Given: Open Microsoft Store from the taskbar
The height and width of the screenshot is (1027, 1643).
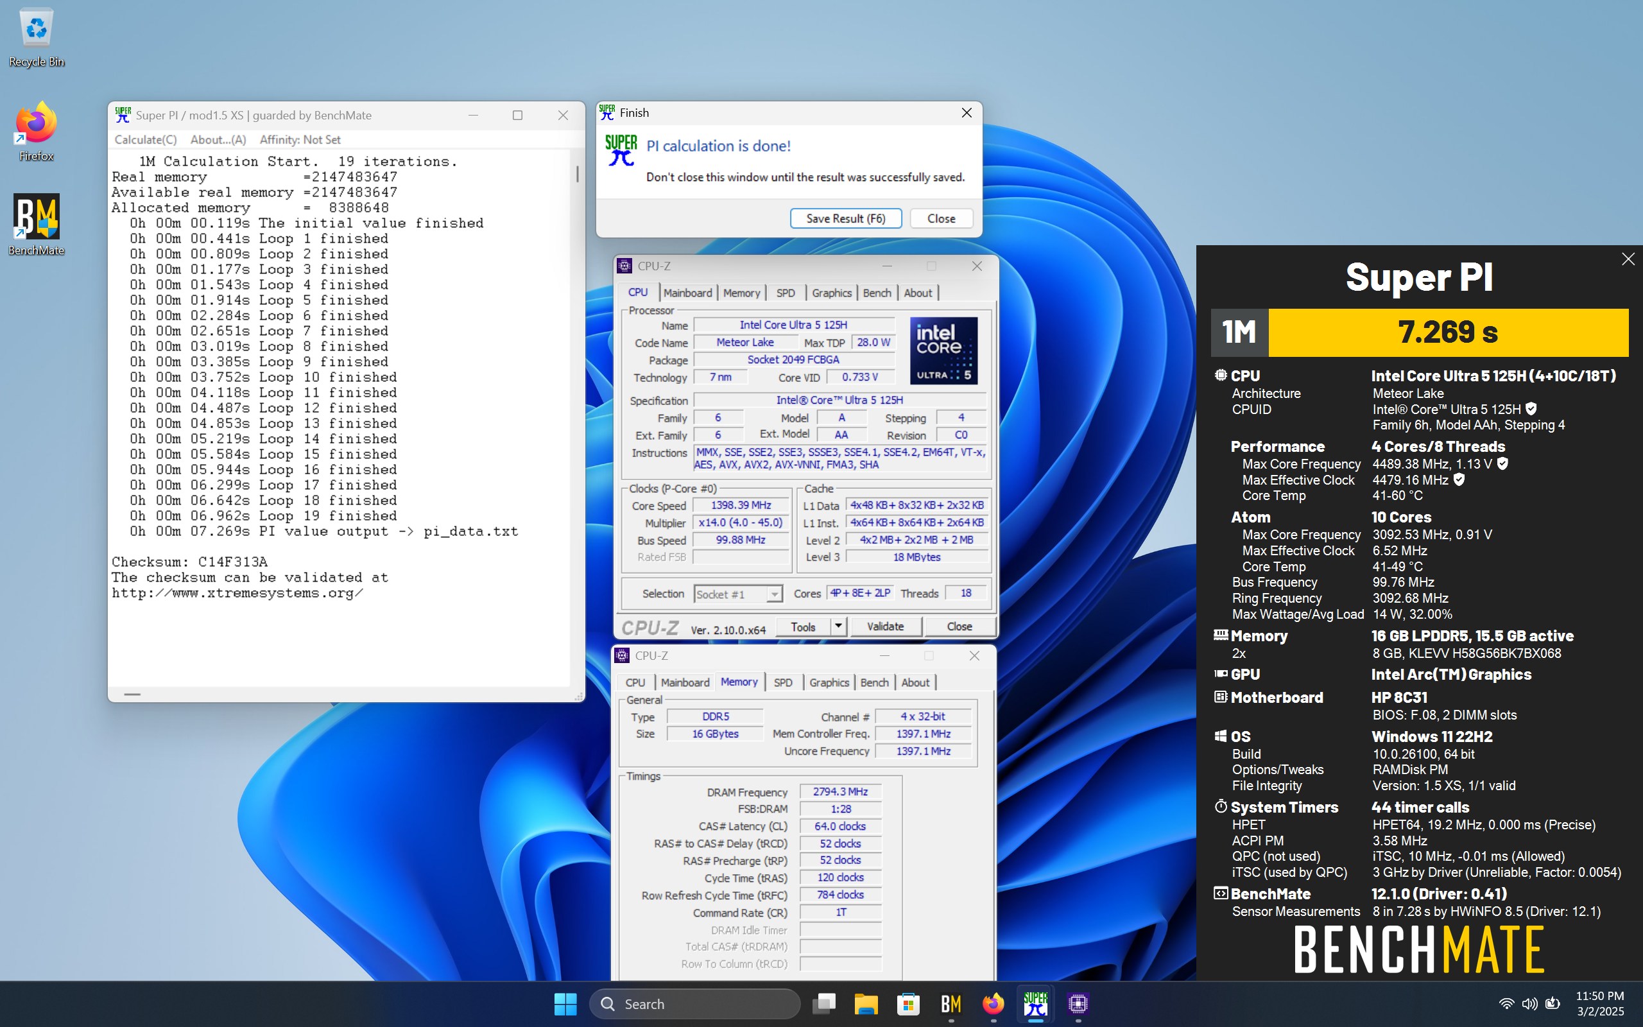Looking at the screenshot, I should click(x=908, y=1004).
